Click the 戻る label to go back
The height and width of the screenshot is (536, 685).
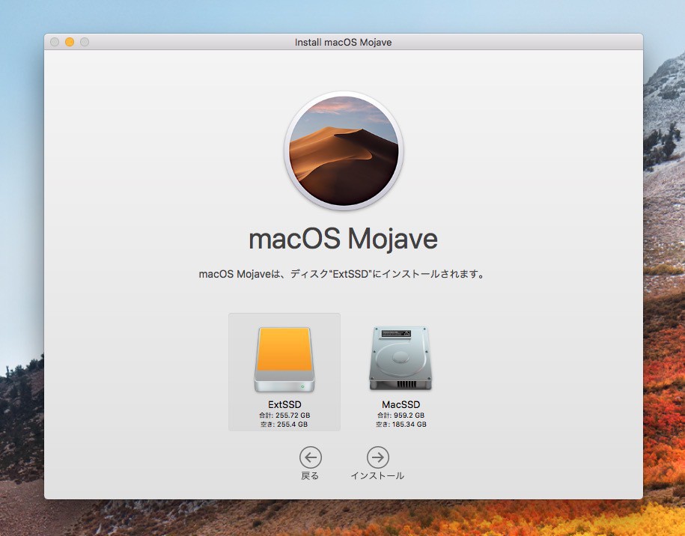310,475
